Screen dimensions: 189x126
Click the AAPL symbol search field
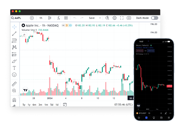[18, 18]
